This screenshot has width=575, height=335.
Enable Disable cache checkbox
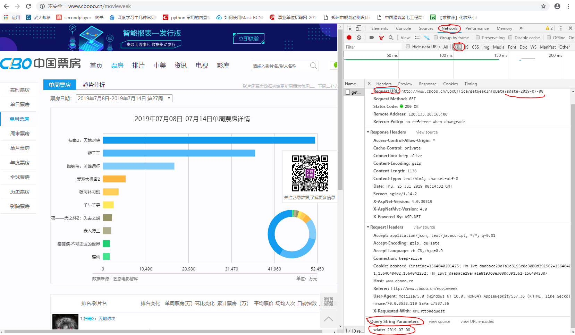click(x=510, y=37)
